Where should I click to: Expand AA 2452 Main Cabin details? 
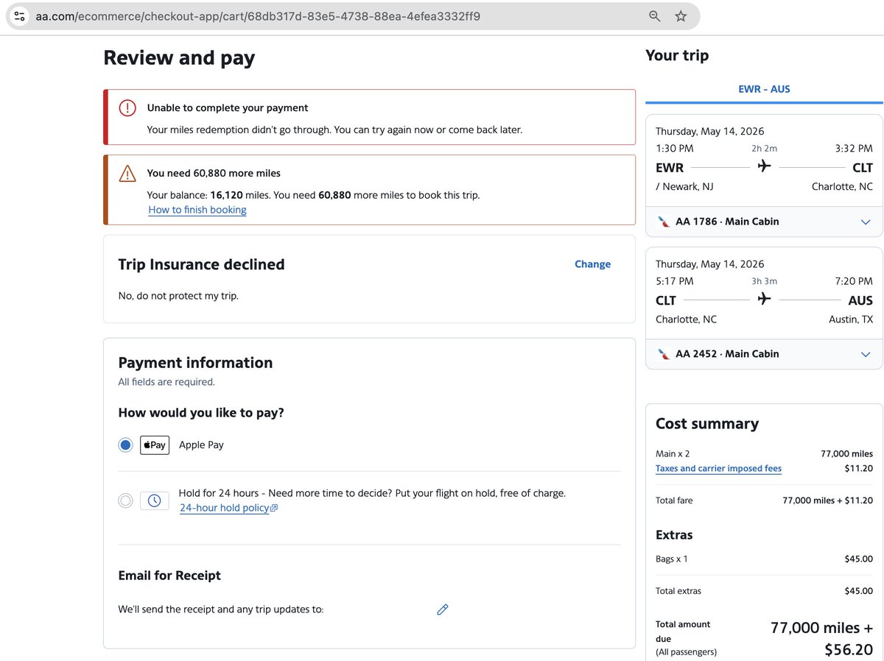click(x=866, y=354)
